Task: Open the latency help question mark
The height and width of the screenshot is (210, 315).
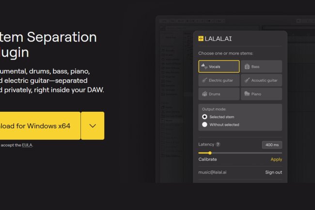Action: 218,144
